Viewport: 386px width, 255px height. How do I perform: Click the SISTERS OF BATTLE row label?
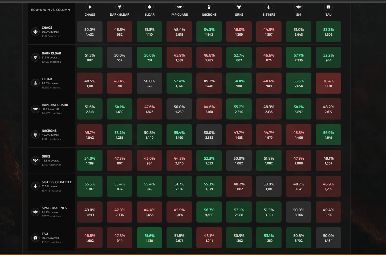(x=57, y=182)
